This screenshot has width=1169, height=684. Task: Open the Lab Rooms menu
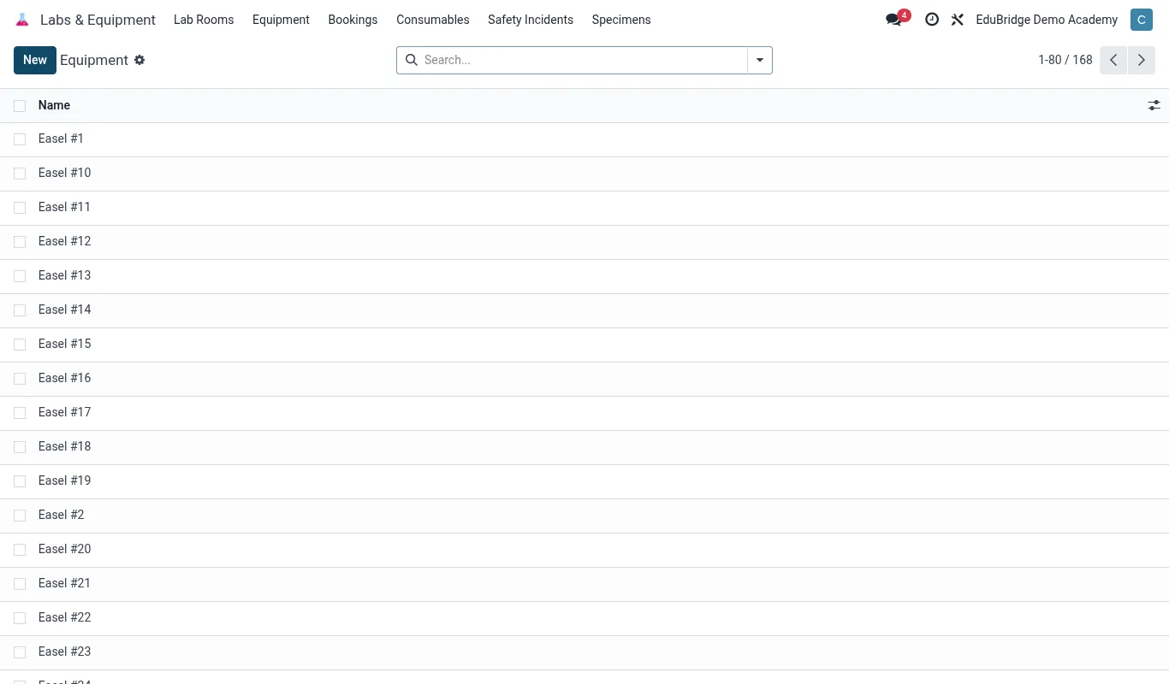204,20
